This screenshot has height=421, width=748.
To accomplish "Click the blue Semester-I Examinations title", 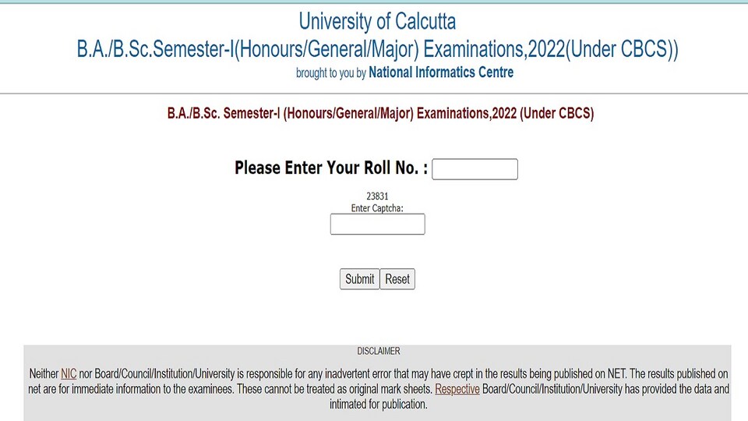I will tap(377, 48).
